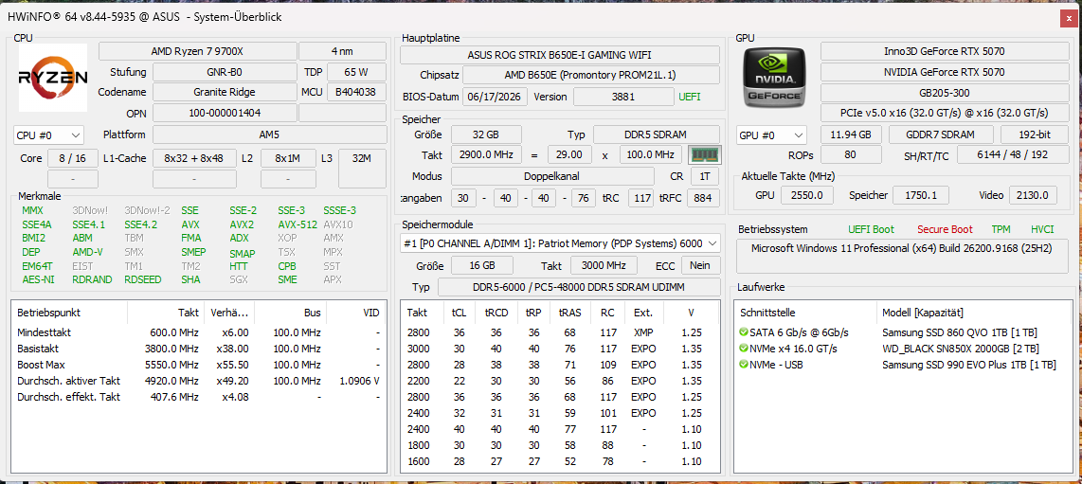Click the AES-NI feature flag
The height and width of the screenshot is (484, 1082).
pyautogui.click(x=38, y=279)
